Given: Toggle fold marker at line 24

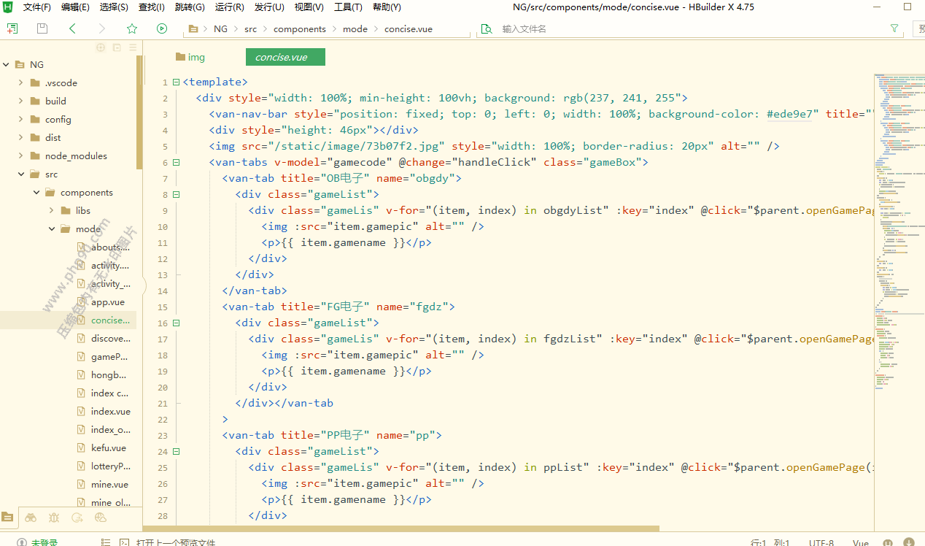Looking at the screenshot, I should [x=177, y=452].
